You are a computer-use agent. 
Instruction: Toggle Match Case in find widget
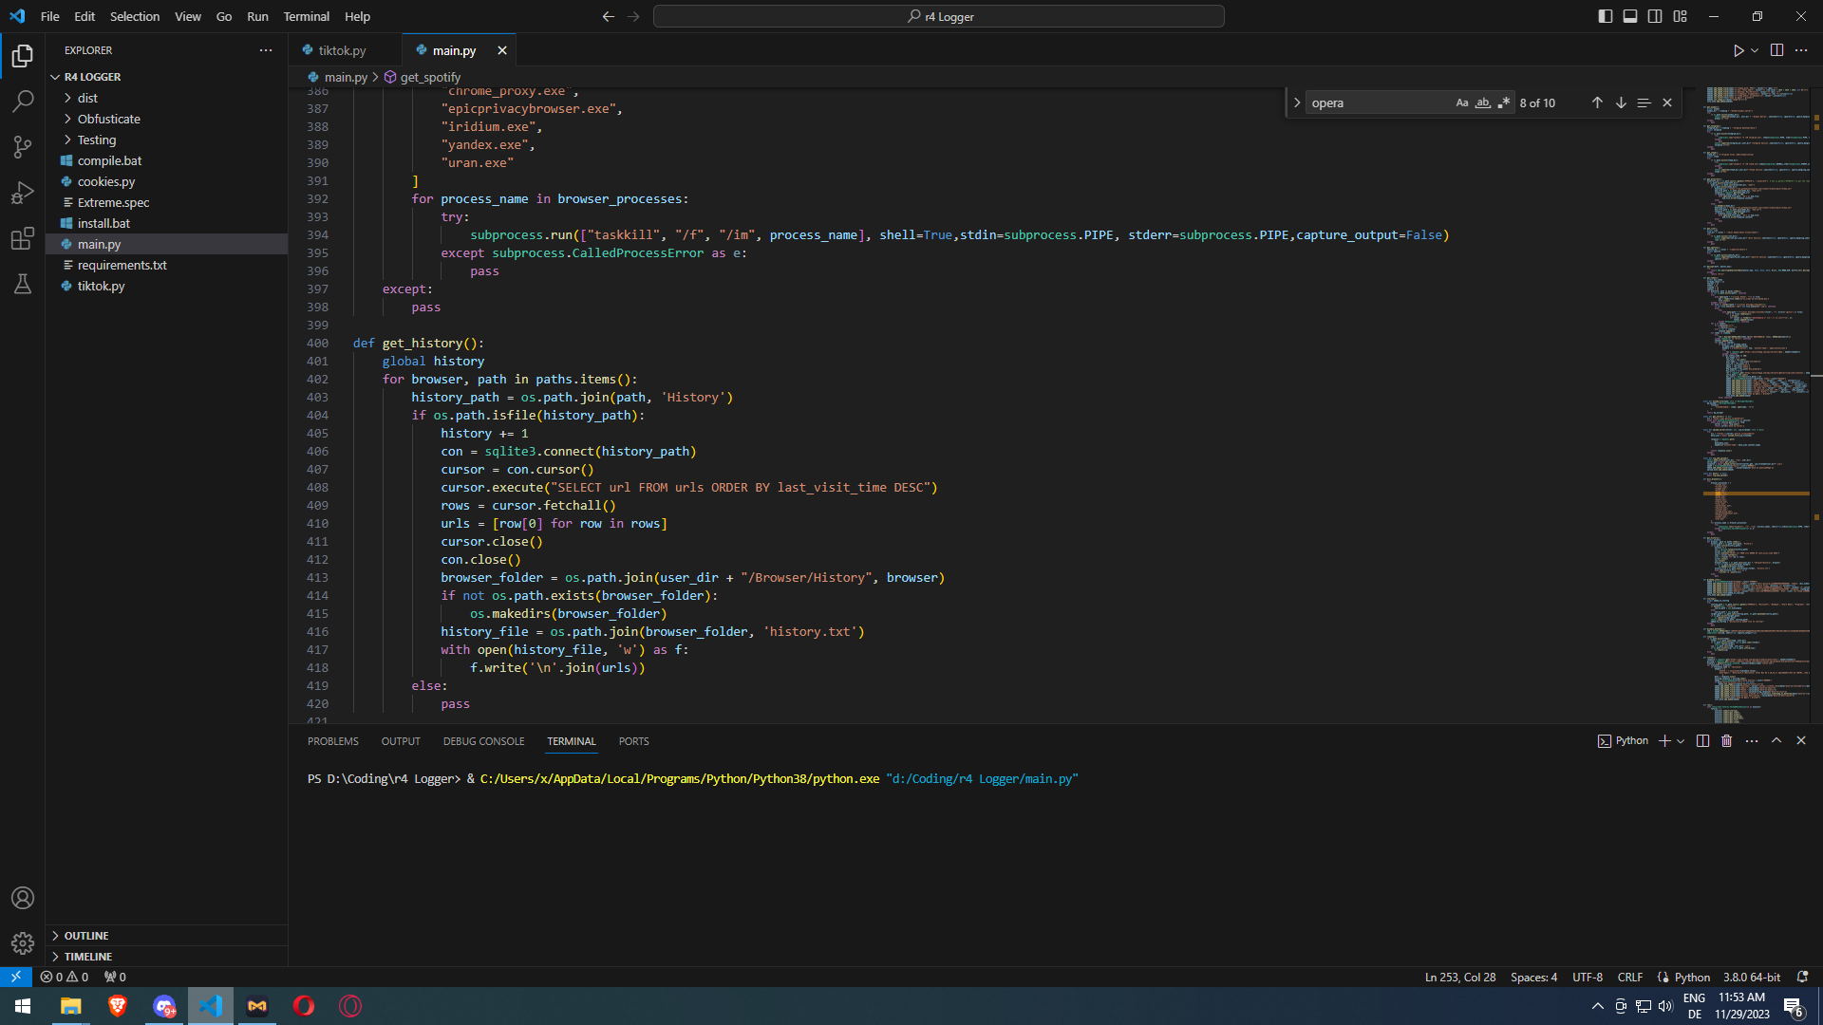[1462, 102]
